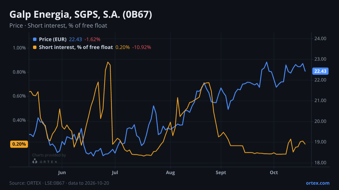Click the 19.00 right axis label
Viewport: 339px width, 190px height.
coord(320,142)
